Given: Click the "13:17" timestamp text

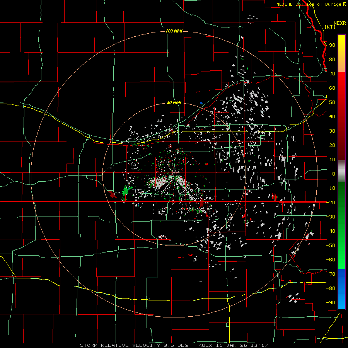Looking at the screenshot, I should (259, 345).
